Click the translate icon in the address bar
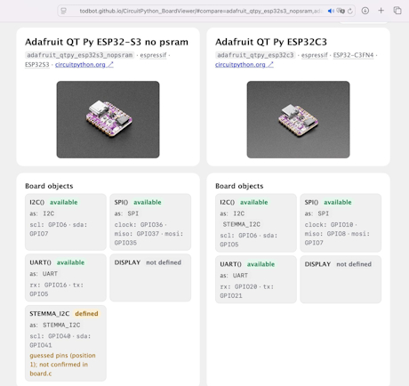 [x=341, y=11]
